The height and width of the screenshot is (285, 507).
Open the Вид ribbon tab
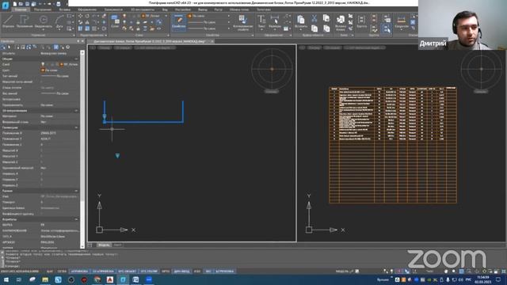[x=165, y=9]
